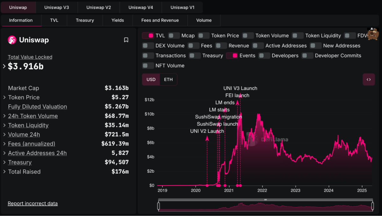Click the Fully Diluted Valuation label

tap(38, 107)
